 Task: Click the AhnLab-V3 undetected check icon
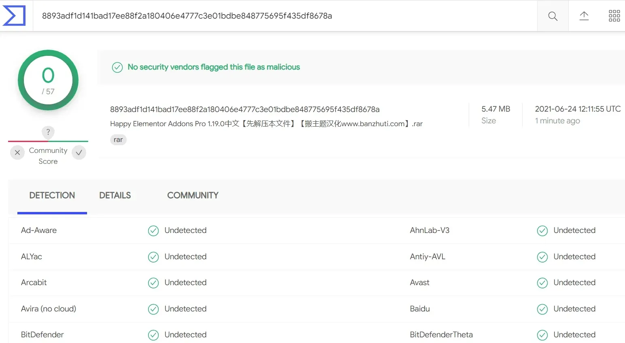(542, 231)
